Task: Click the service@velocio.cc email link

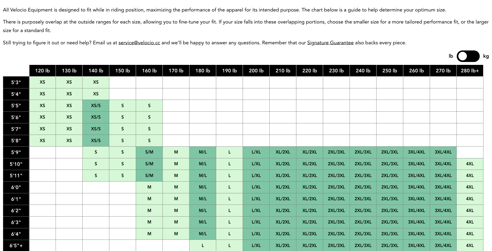Action: point(139,43)
